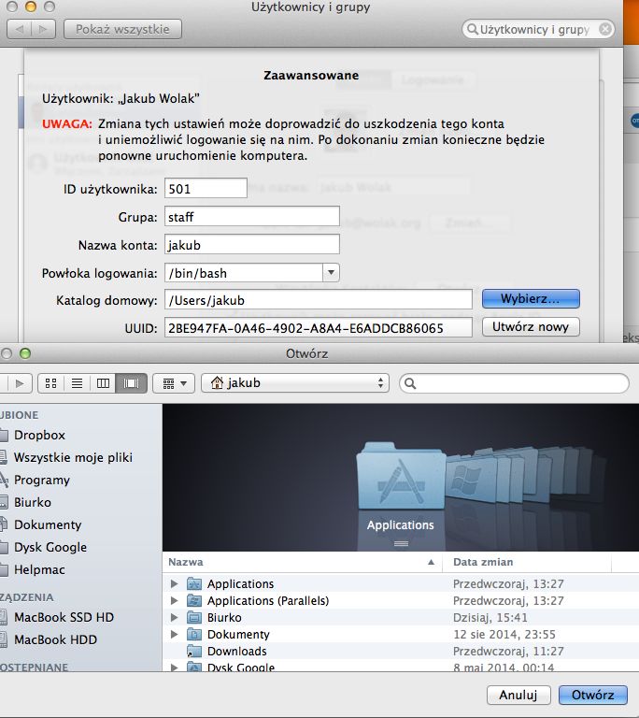Open the jakub folder location popup
Image resolution: width=639 pixels, height=718 pixels.
pyautogui.click(x=295, y=382)
